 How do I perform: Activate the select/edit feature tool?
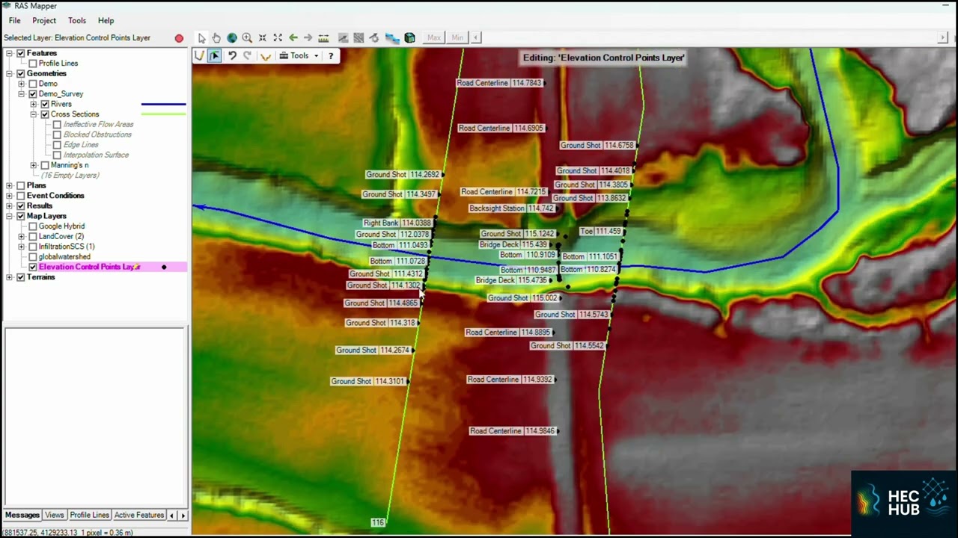[x=215, y=56]
